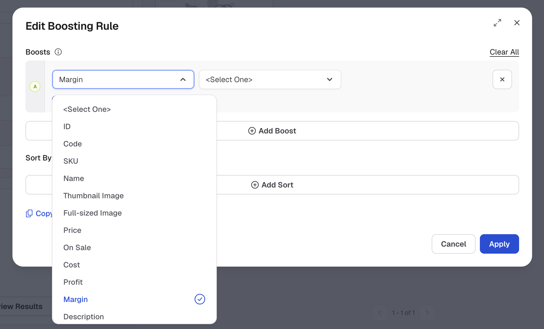The width and height of the screenshot is (544, 329).
Task: Expand the dialog to full size
Action: tap(497, 23)
